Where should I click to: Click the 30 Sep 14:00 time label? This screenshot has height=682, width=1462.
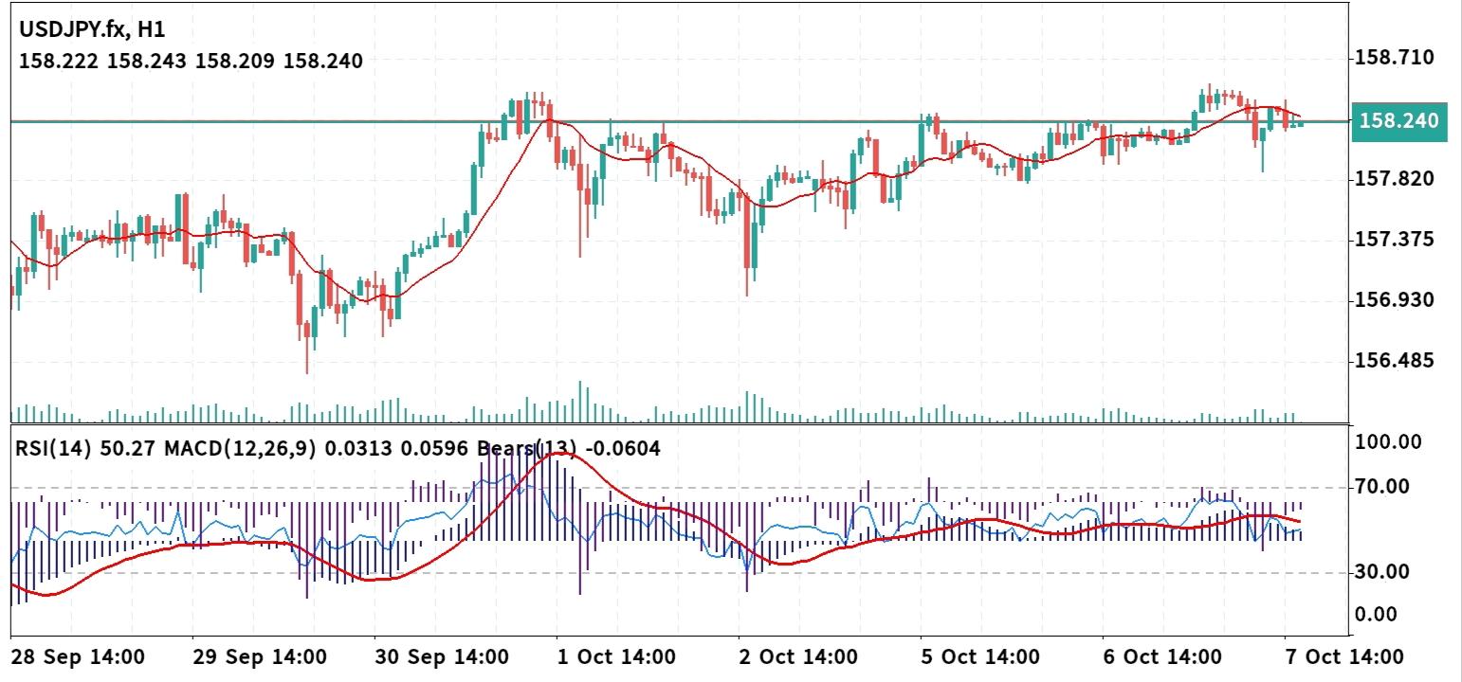click(x=440, y=656)
